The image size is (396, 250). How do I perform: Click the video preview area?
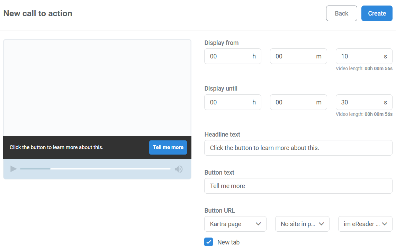97,86
